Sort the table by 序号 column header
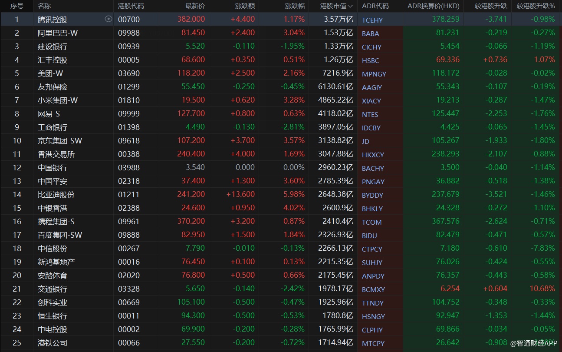Image resolution: width=562 pixels, height=352 pixels. (x=17, y=6)
